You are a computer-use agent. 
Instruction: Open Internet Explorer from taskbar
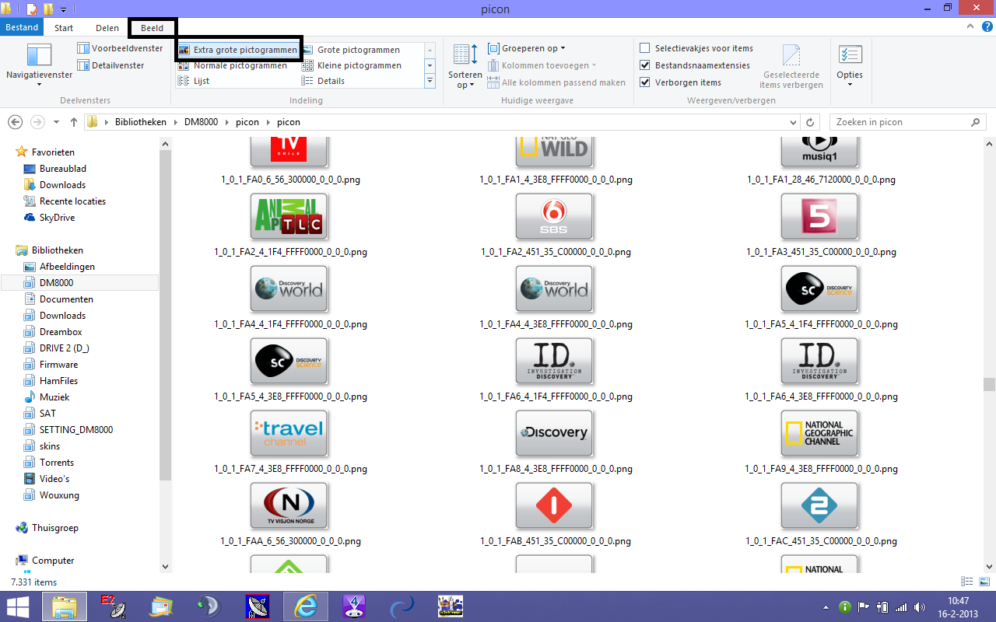point(306,606)
